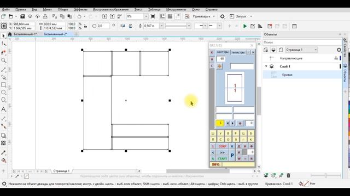
Task: Select the Rectangle tool
Action: coord(3,85)
